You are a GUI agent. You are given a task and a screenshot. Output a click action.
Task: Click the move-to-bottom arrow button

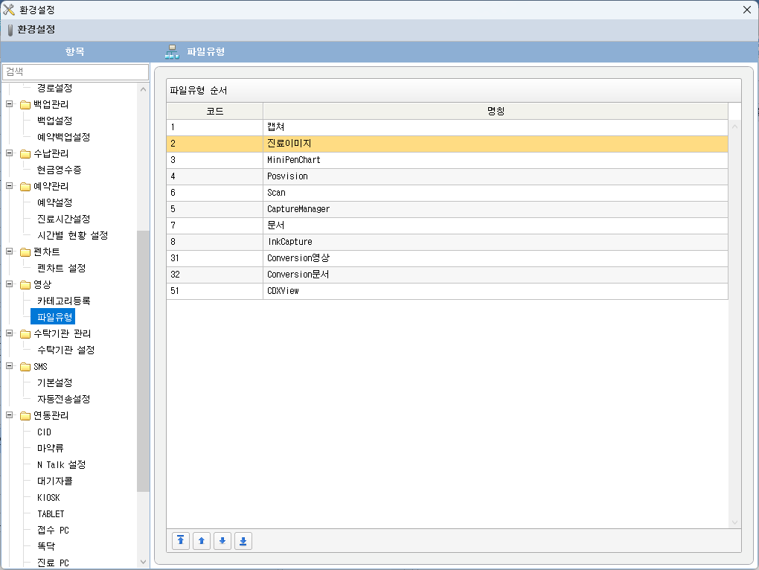click(x=243, y=541)
